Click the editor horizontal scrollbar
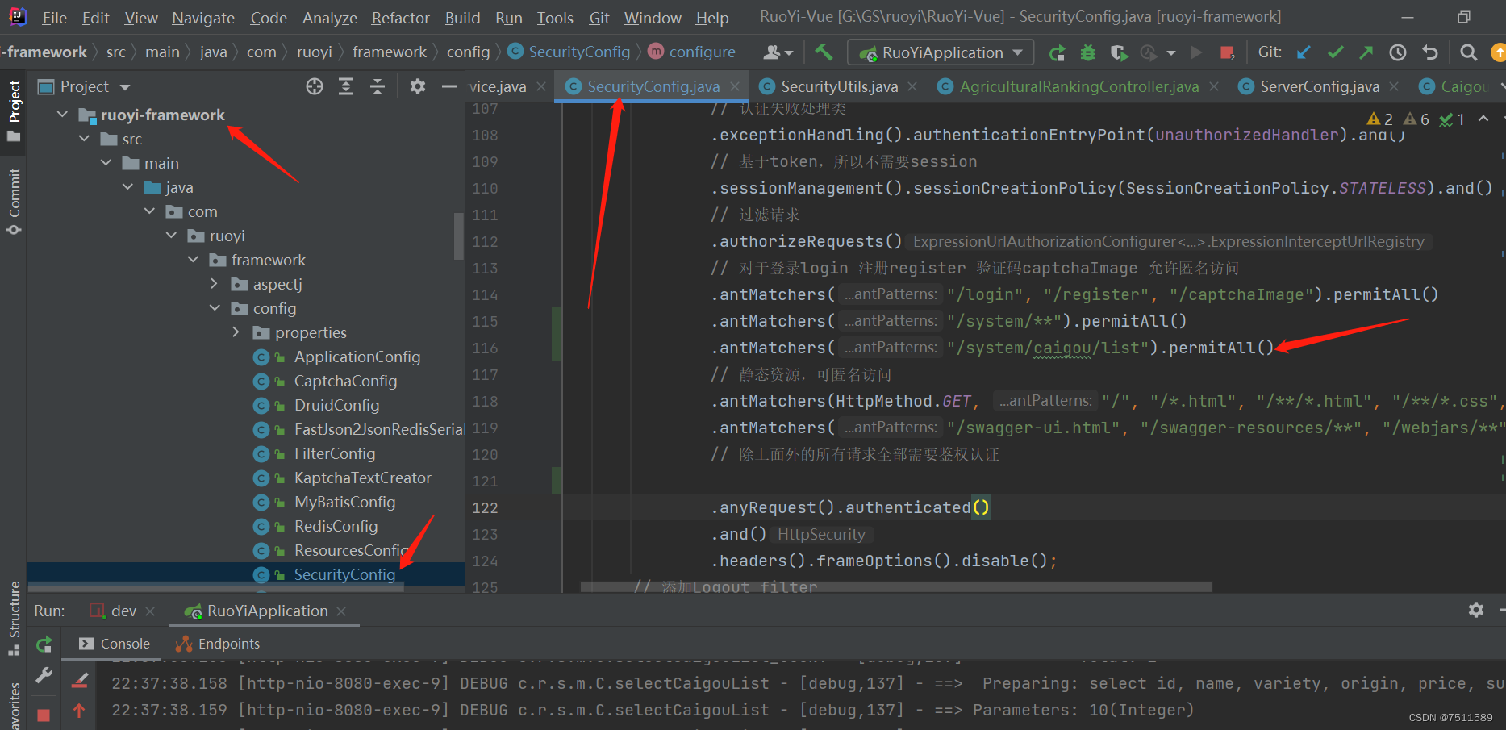1506x730 pixels. click(x=895, y=587)
